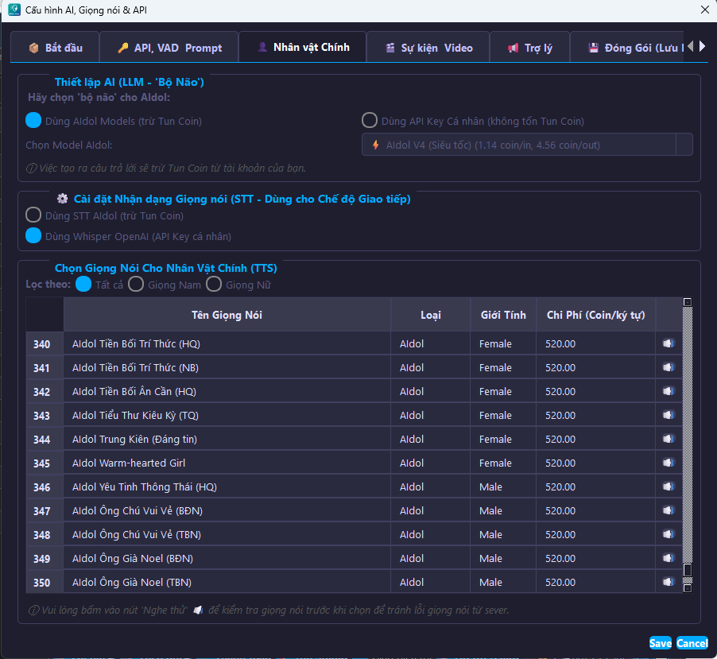This screenshot has width=717, height=659.
Task: Listen to AIdol Tiểu Thư Kiêu Kỳ (TQ)
Action: pyautogui.click(x=669, y=415)
